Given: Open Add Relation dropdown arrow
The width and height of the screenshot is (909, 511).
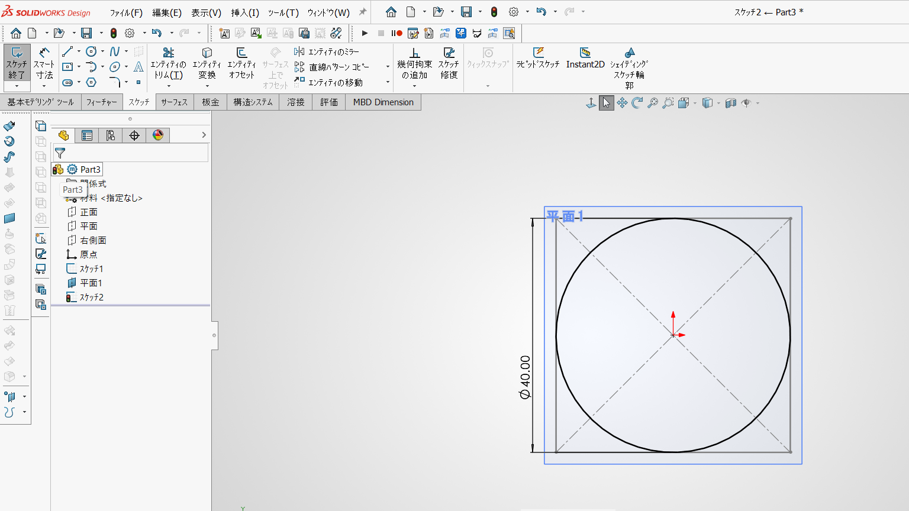Looking at the screenshot, I should pyautogui.click(x=414, y=86).
